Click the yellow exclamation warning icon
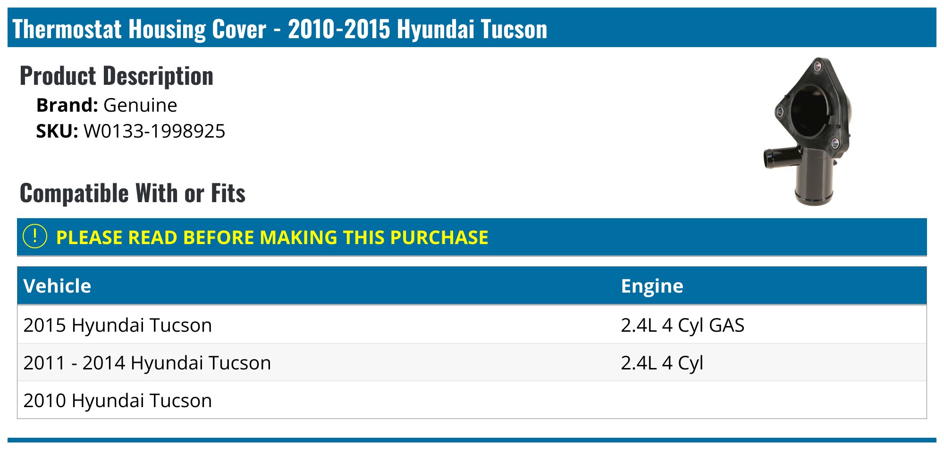Image resolution: width=944 pixels, height=450 pixels. [34, 237]
